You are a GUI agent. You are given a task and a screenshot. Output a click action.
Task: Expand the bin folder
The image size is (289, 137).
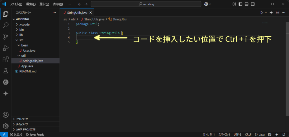pos(35,30)
